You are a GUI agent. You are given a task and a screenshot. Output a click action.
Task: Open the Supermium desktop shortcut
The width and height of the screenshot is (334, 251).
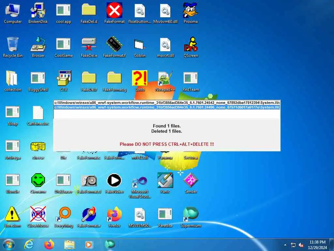tap(190, 217)
